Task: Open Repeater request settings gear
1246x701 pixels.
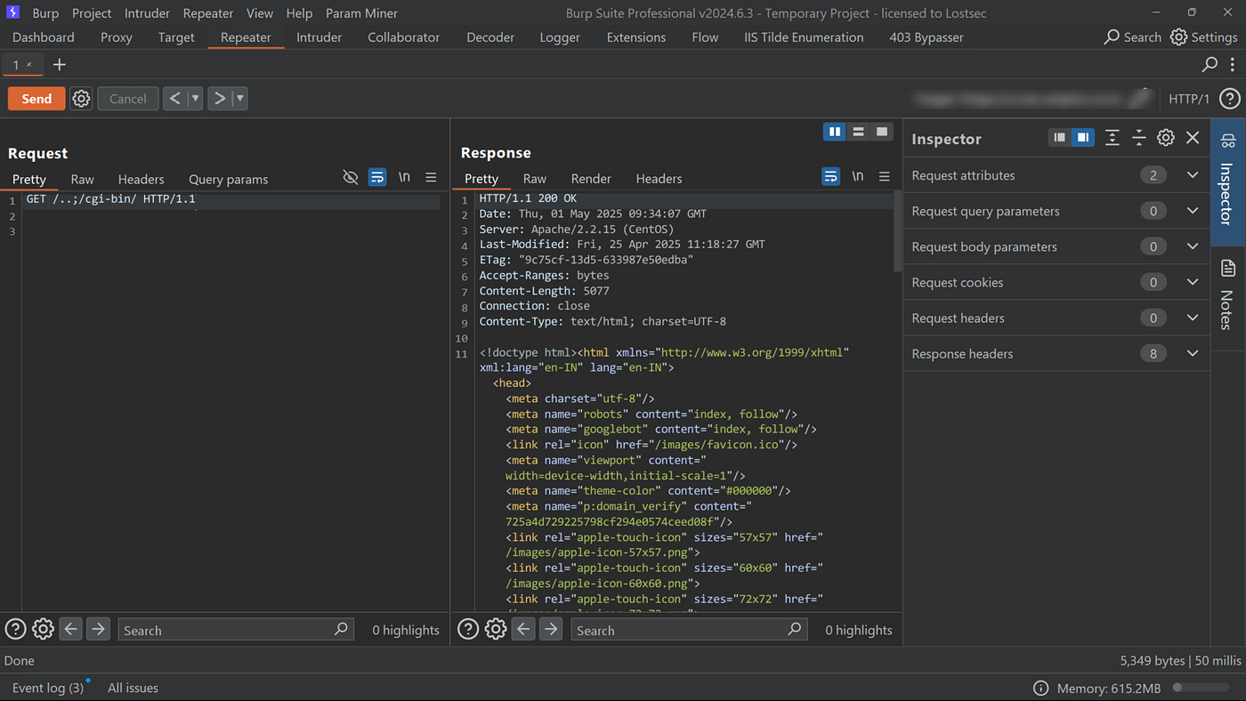Action: [81, 99]
